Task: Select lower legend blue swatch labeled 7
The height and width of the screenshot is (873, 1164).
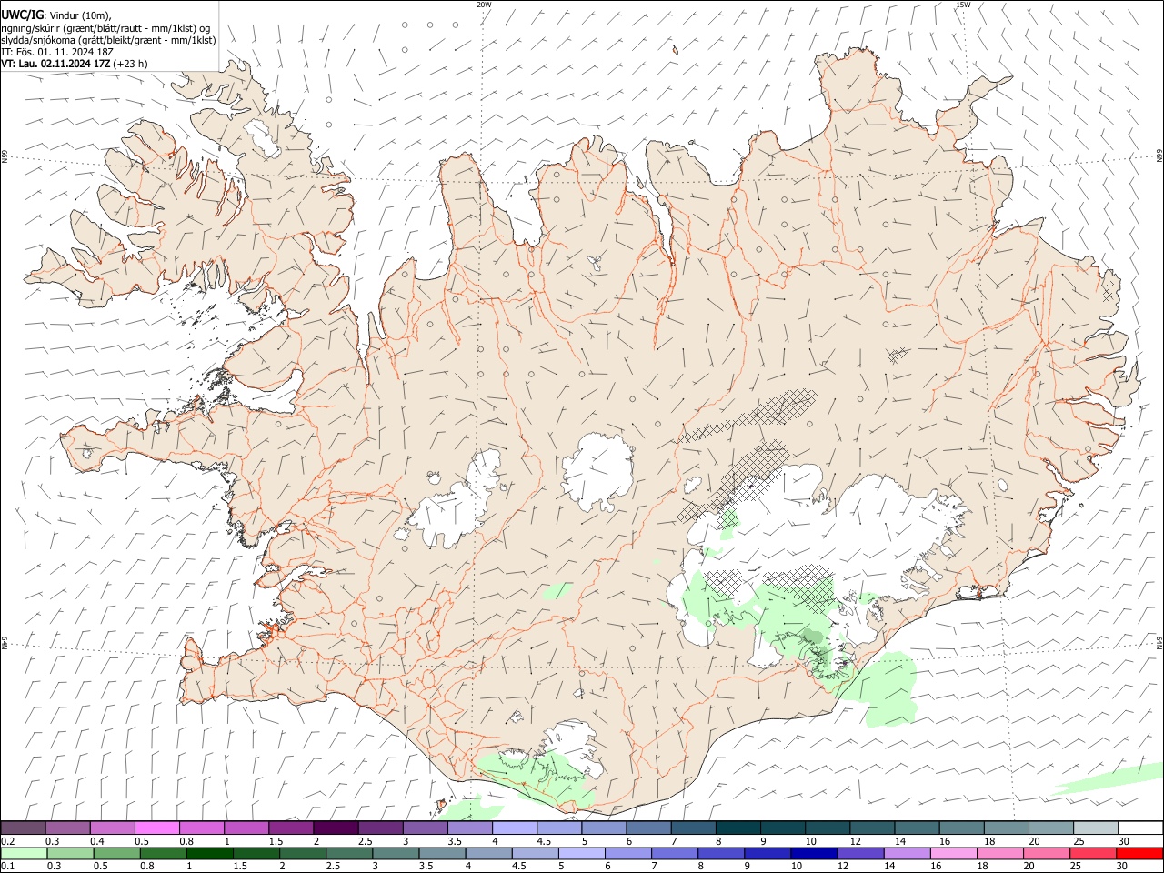Action: click(x=674, y=853)
